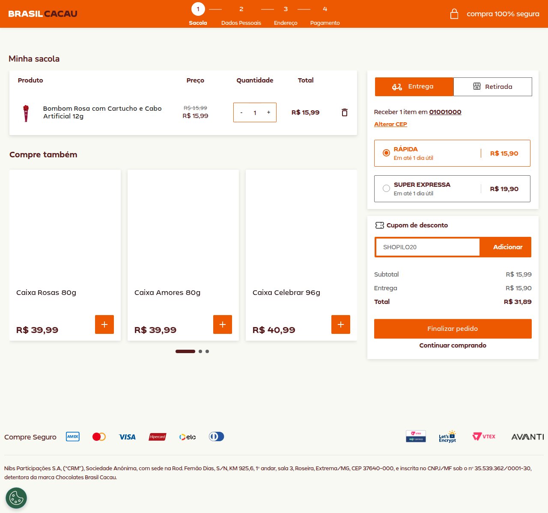Image resolution: width=548 pixels, height=513 pixels.
Task: Click the Hipercard icon
Action: tap(158, 437)
